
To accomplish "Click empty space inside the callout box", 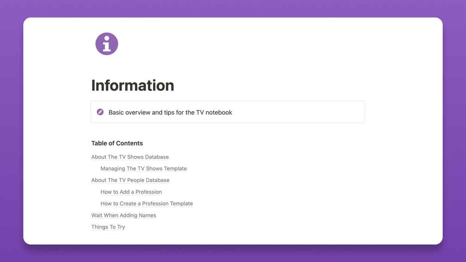I will point(297,112).
